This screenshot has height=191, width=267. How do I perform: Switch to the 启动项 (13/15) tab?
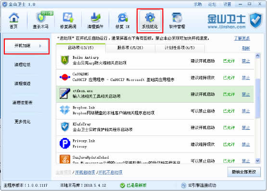(x=81, y=48)
